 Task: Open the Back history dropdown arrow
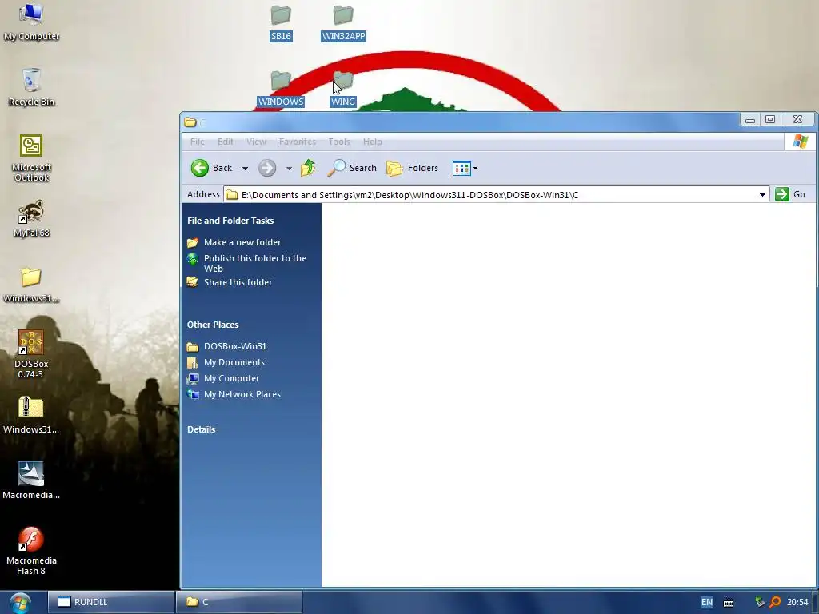[245, 169]
